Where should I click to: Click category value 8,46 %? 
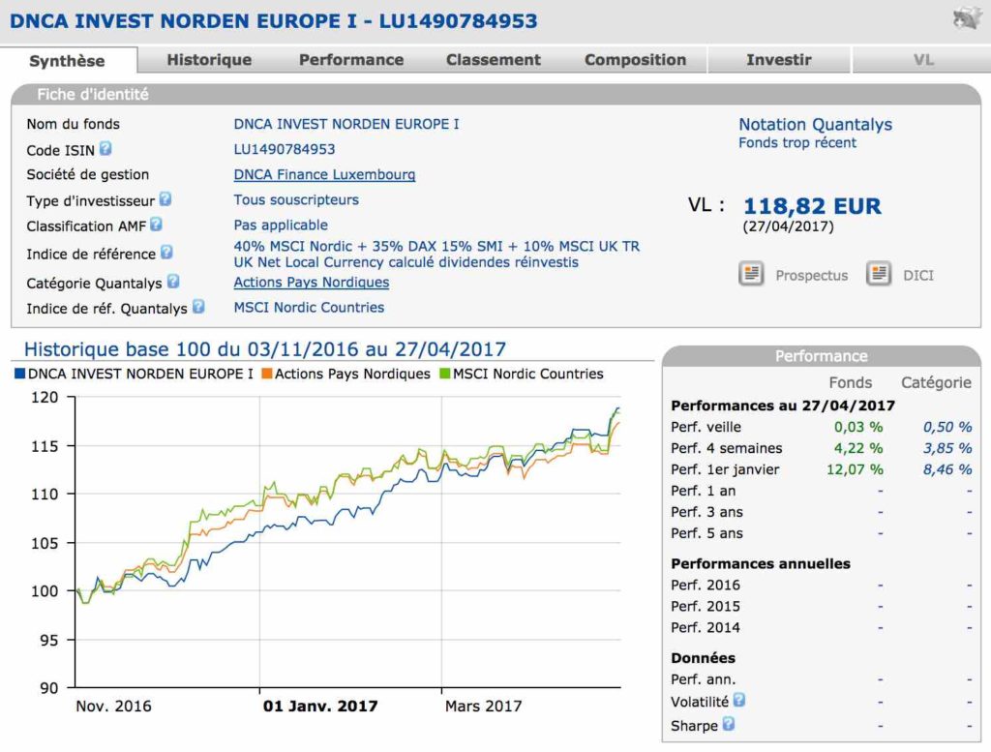pos(947,470)
